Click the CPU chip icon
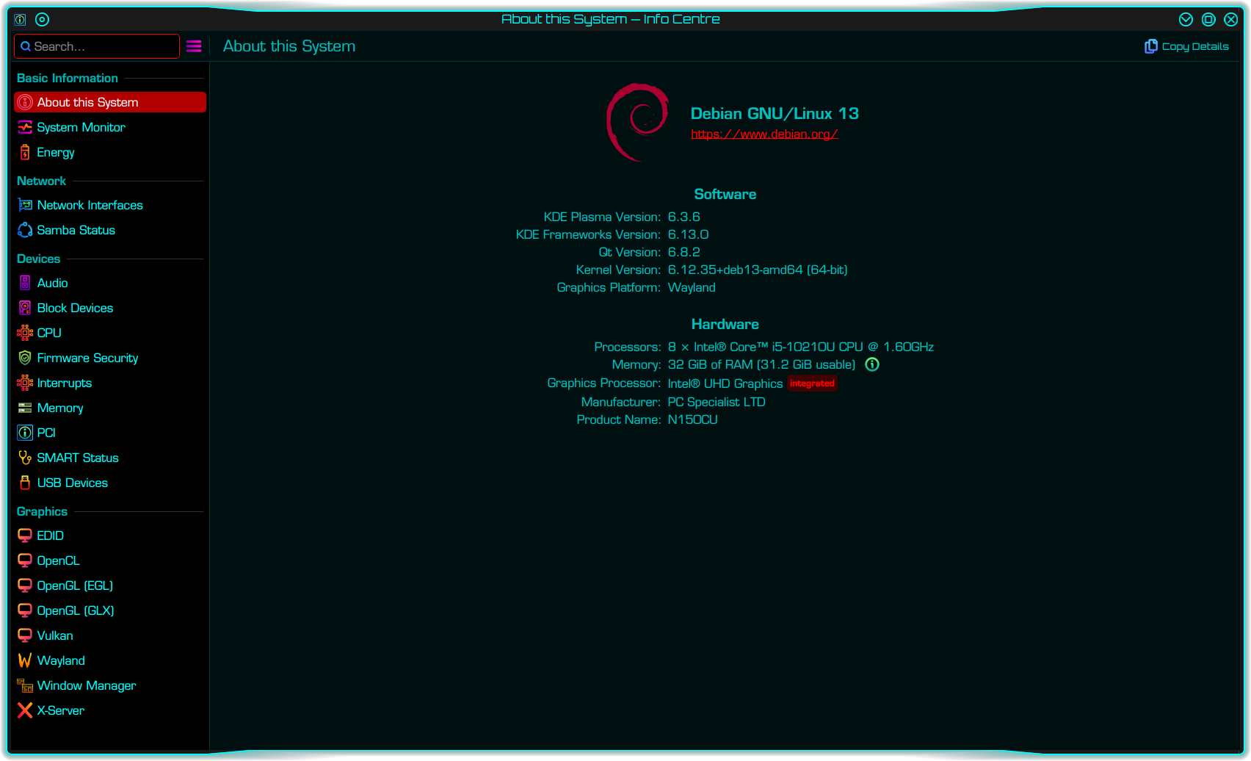Screen dimensions: 1251x761 pyautogui.click(x=25, y=333)
